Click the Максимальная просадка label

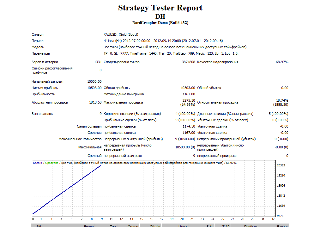coord(123,102)
